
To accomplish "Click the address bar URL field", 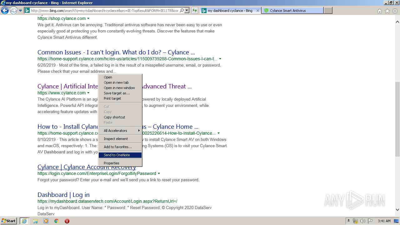I will point(104,11).
